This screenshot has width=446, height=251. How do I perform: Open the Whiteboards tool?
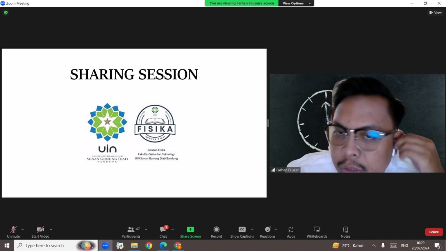point(317,232)
